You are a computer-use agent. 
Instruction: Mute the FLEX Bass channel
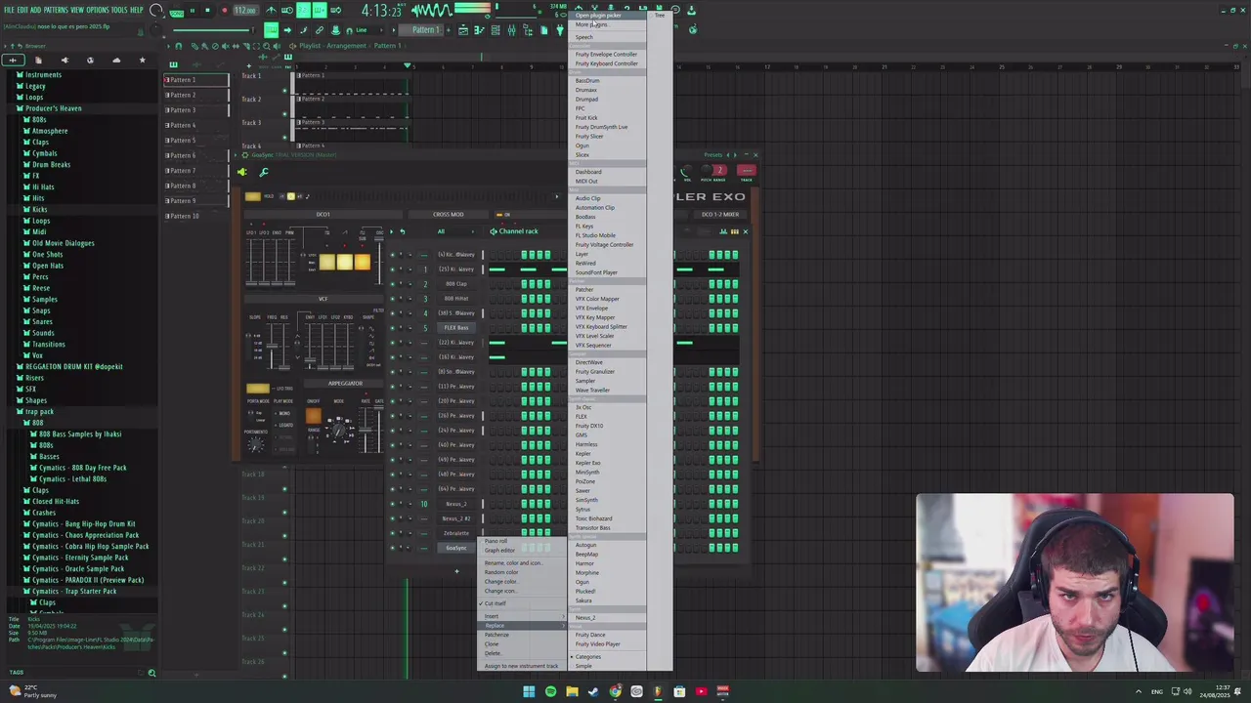[393, 328]
